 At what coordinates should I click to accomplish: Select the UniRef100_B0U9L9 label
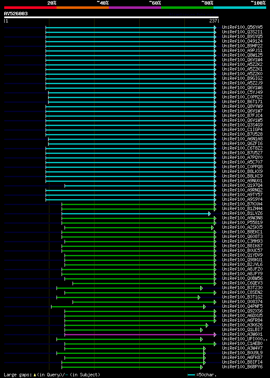tap(242, 353)
